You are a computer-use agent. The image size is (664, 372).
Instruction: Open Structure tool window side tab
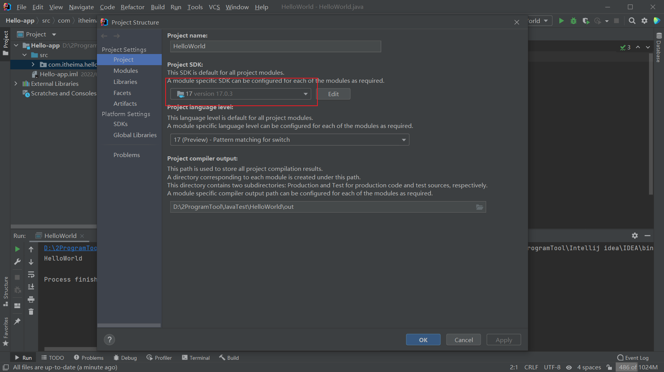(6, 291)
